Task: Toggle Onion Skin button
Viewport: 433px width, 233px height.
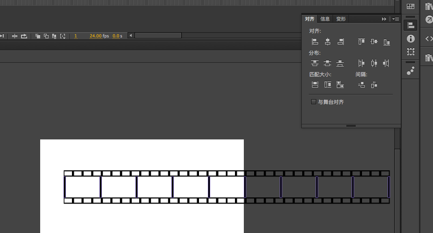Action: coord(37,36)
